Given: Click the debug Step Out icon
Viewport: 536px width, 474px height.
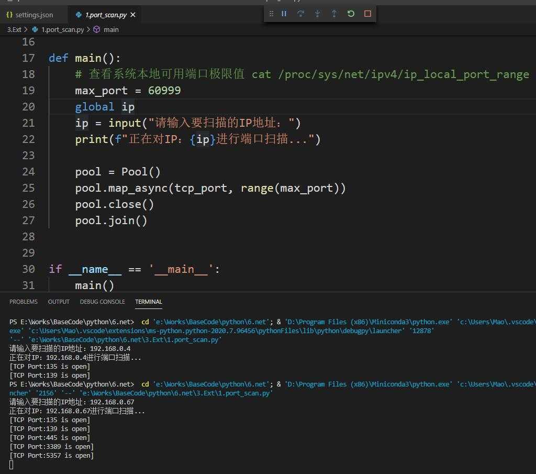Looking at the screenshot, I should coord(334,14).
